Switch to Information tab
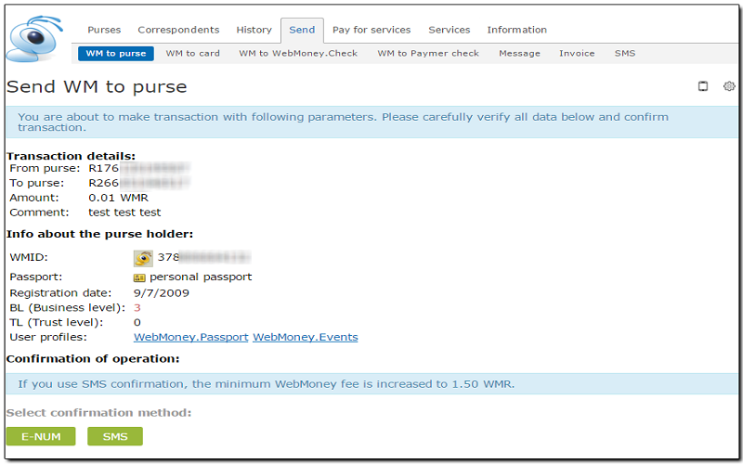Screen dimensions: 743x464 click(x=517, y=30)
